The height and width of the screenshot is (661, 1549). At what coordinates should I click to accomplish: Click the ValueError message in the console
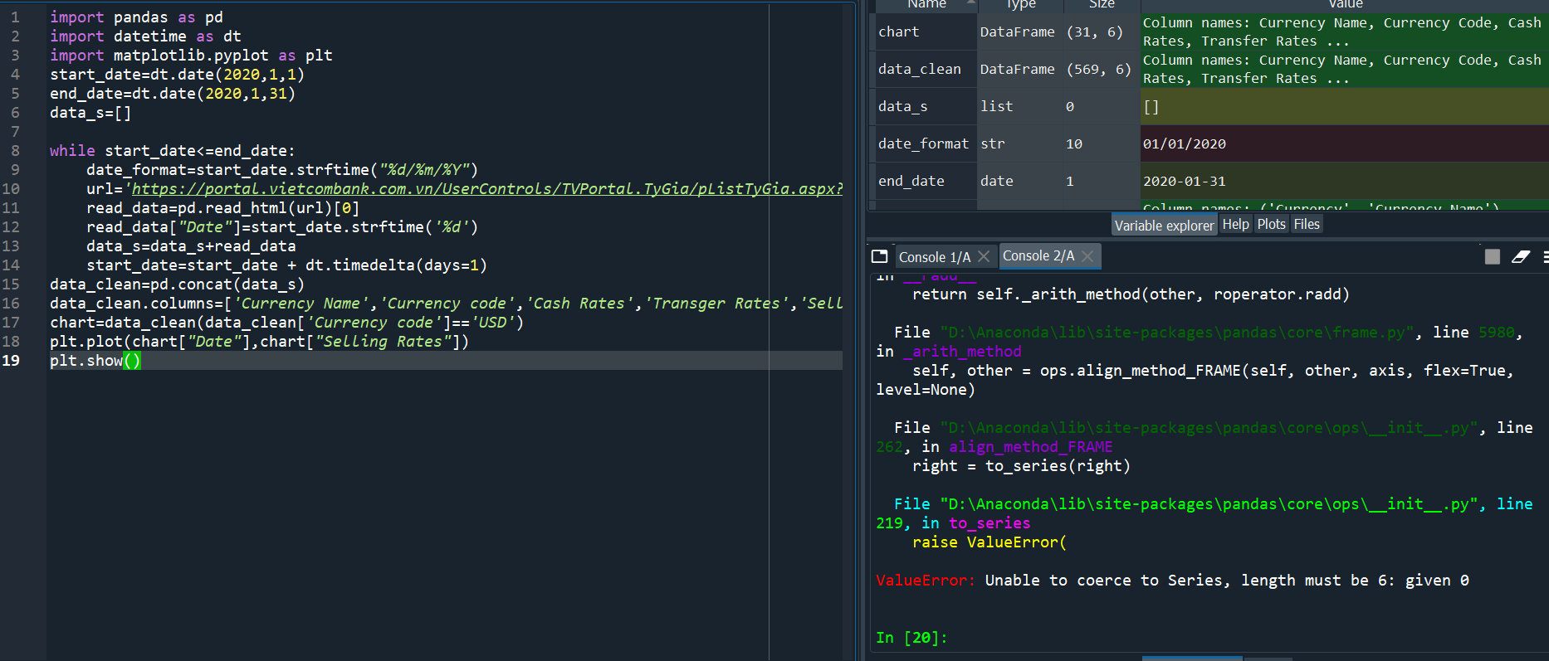(1173, 581)
